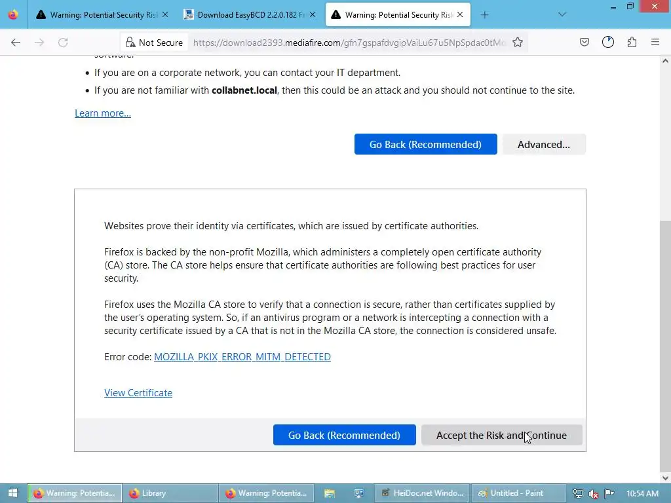Viewport: 671px width, 503px height.
Task: Click the scrollbar up arrow
Action: [x=665, y=61]
